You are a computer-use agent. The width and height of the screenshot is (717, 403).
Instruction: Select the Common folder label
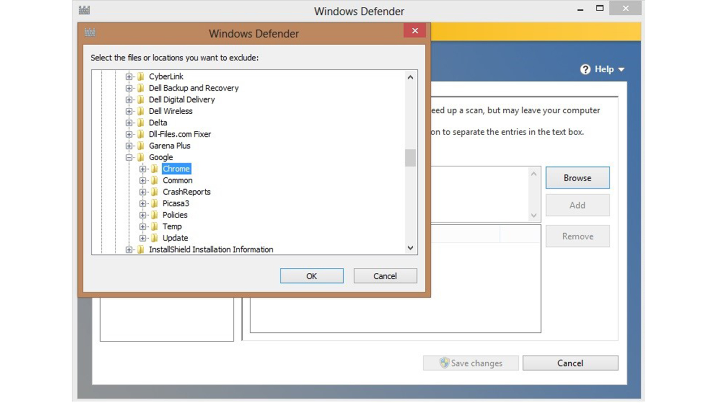177,180
